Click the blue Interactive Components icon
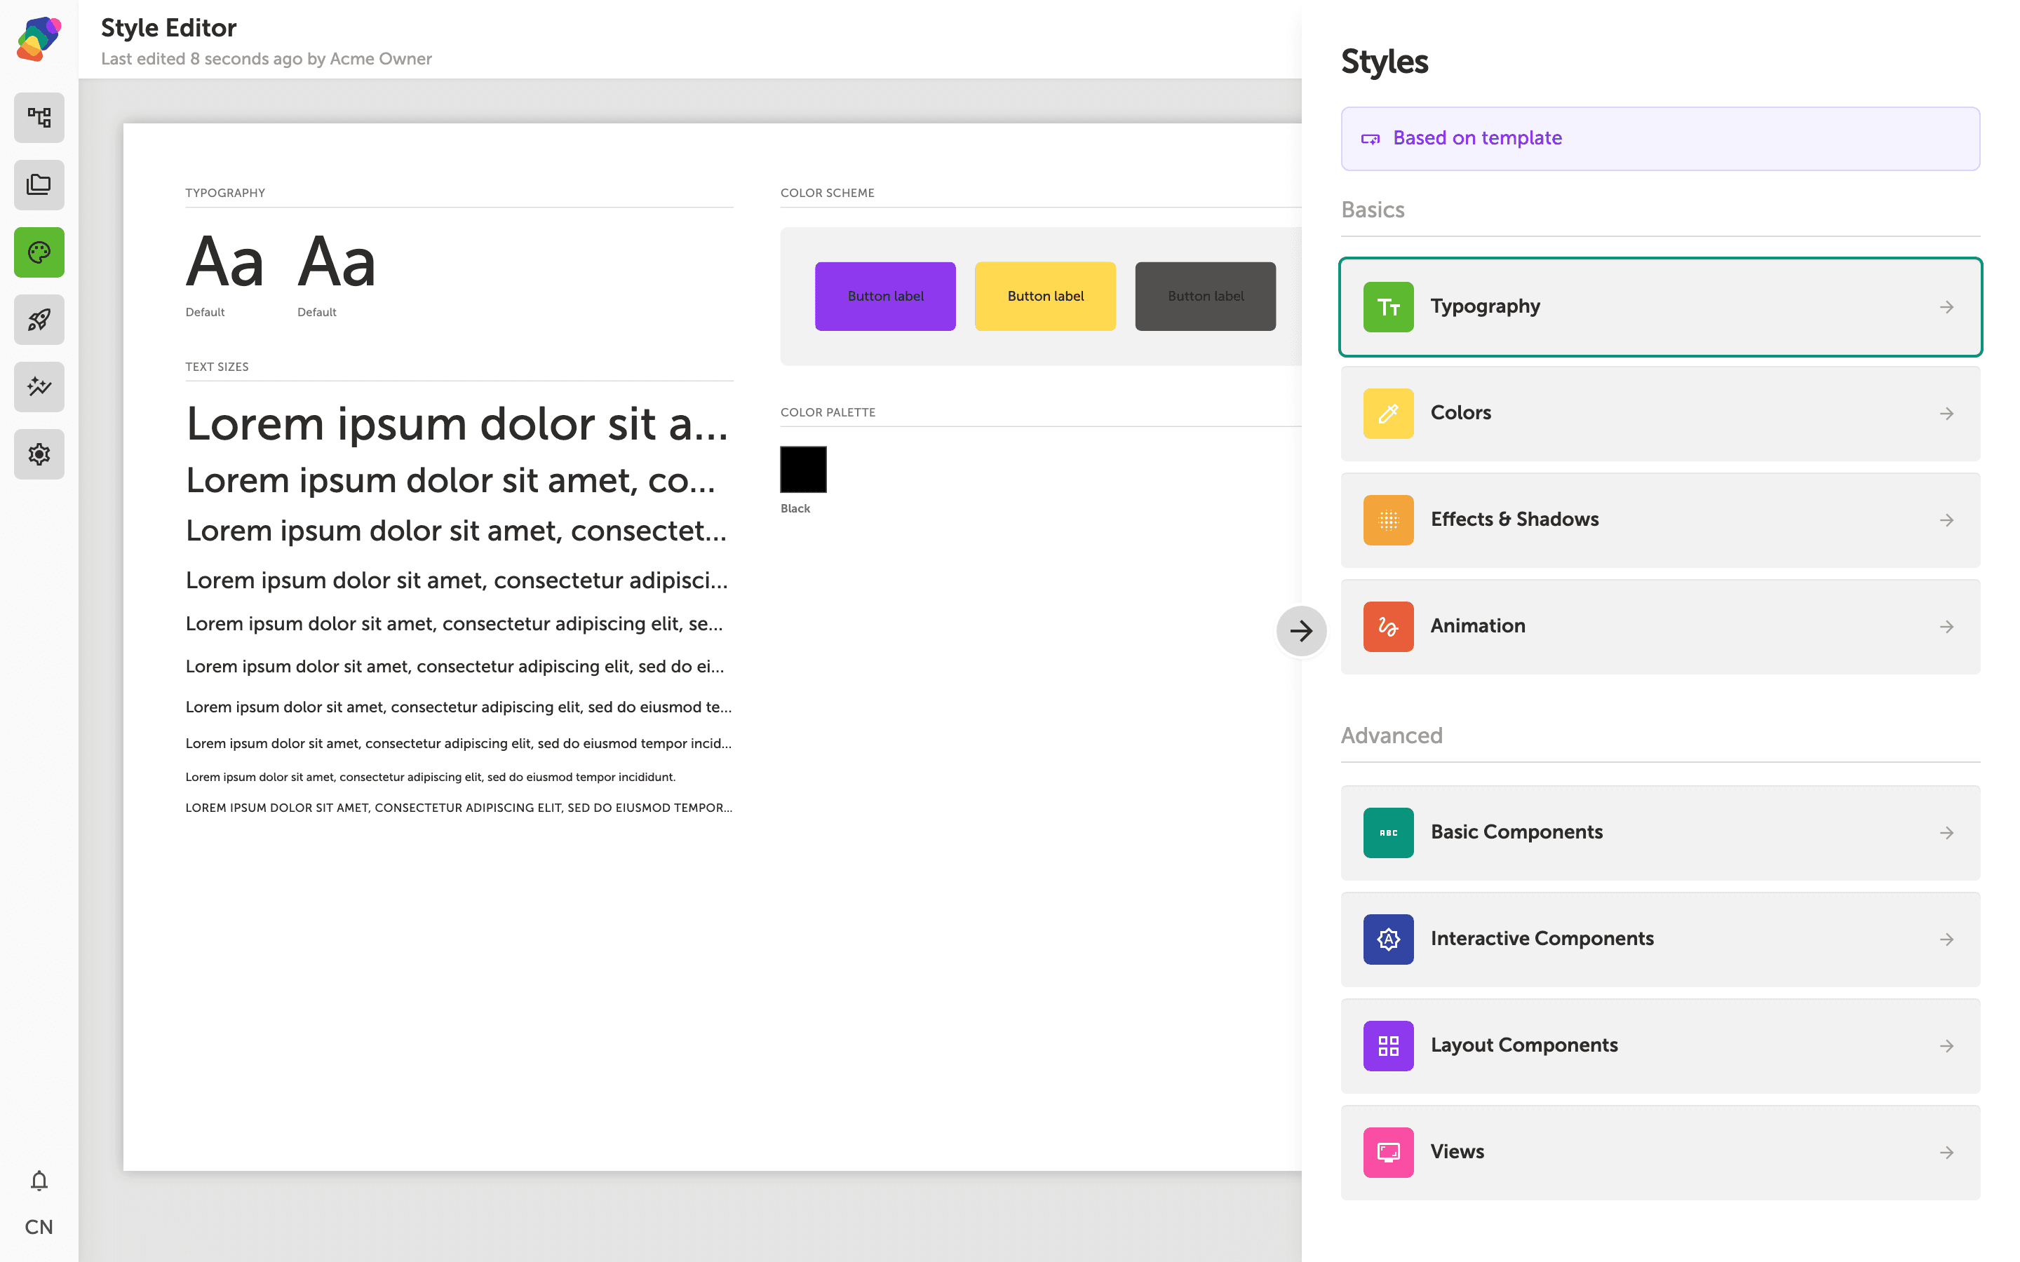Viewport: 2020px width, 1262px height. pos(1388,939)
